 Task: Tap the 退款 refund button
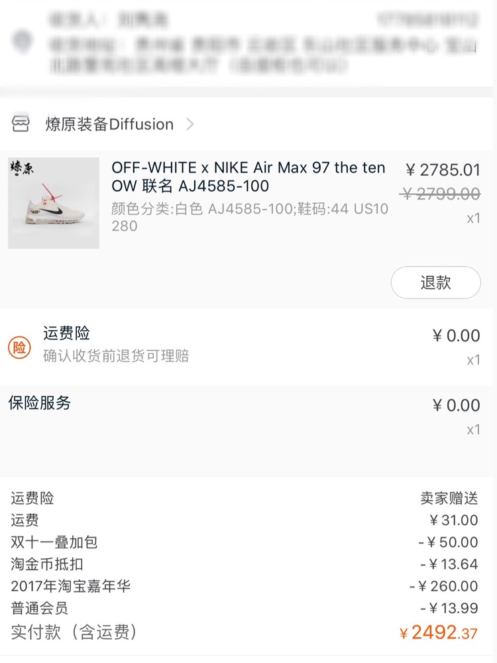436,282
